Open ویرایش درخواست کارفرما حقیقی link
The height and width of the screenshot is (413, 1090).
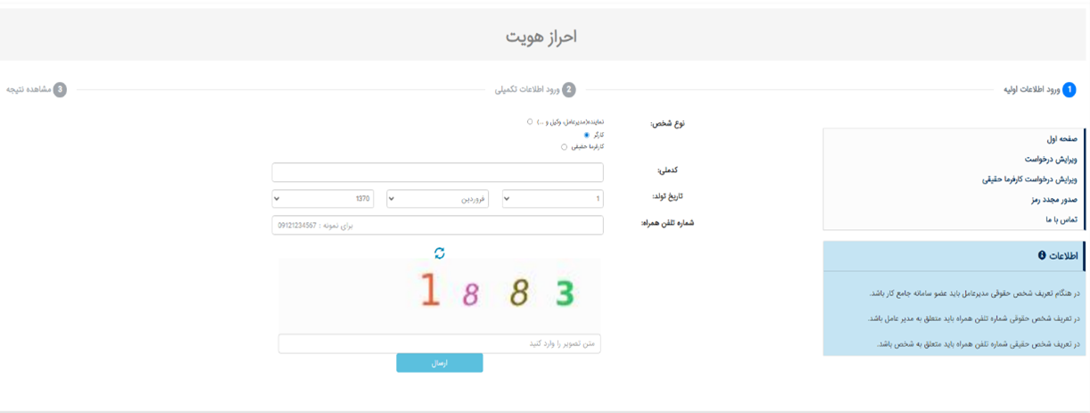1030,179
